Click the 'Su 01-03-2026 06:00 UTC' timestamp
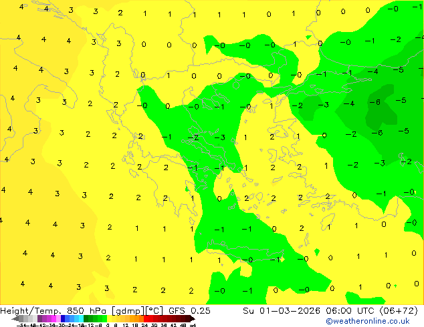 click(x=310, y=310)
